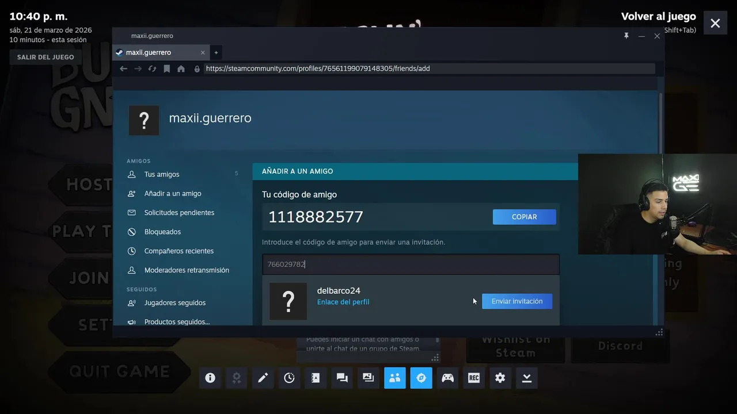Click the 10:40 p. m. clock text
Screen dimensions: 737x414
(39, 16)
